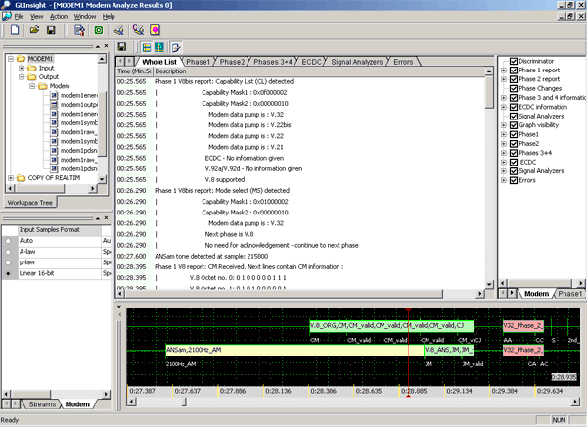This screenshot has width=587, height=427.
Task: Click the results list horizontal scrollbar thumb
Action: click(x=284, y=294)
